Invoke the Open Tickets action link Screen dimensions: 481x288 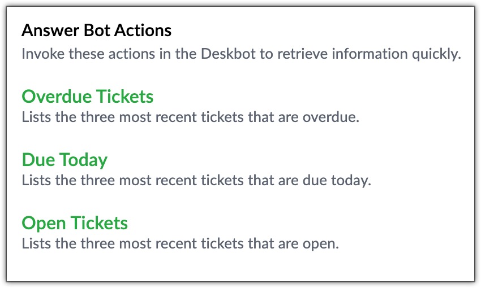(75, 223)
